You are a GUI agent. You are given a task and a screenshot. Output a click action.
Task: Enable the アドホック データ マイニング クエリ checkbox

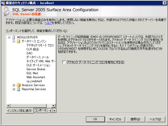pyautogui.click(x=64, y=62)
